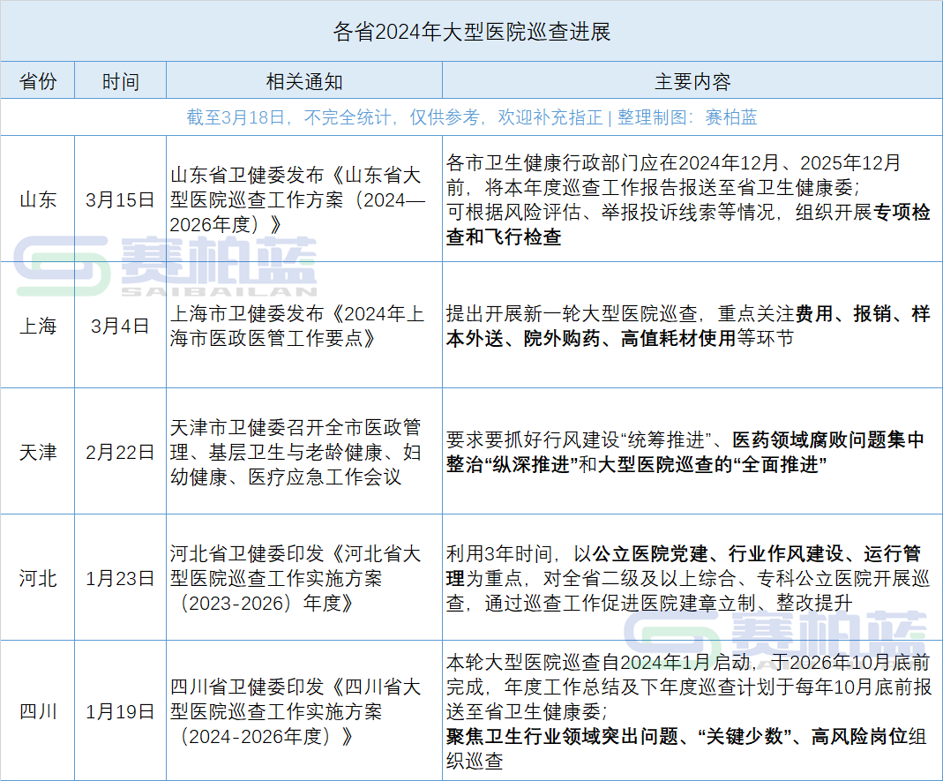
Task: Select the 上海 province cell
Action: coord(37,325)
